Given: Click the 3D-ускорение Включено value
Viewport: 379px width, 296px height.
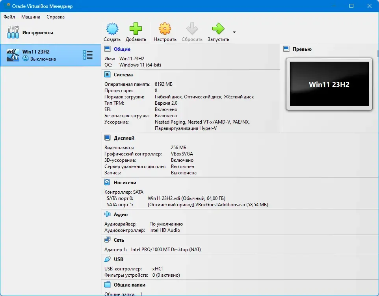Looking at the screenshot, I should 182,160.
